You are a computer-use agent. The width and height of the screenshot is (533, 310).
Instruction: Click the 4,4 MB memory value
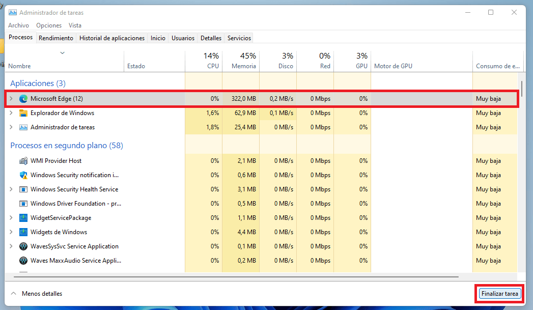(247, 232)
